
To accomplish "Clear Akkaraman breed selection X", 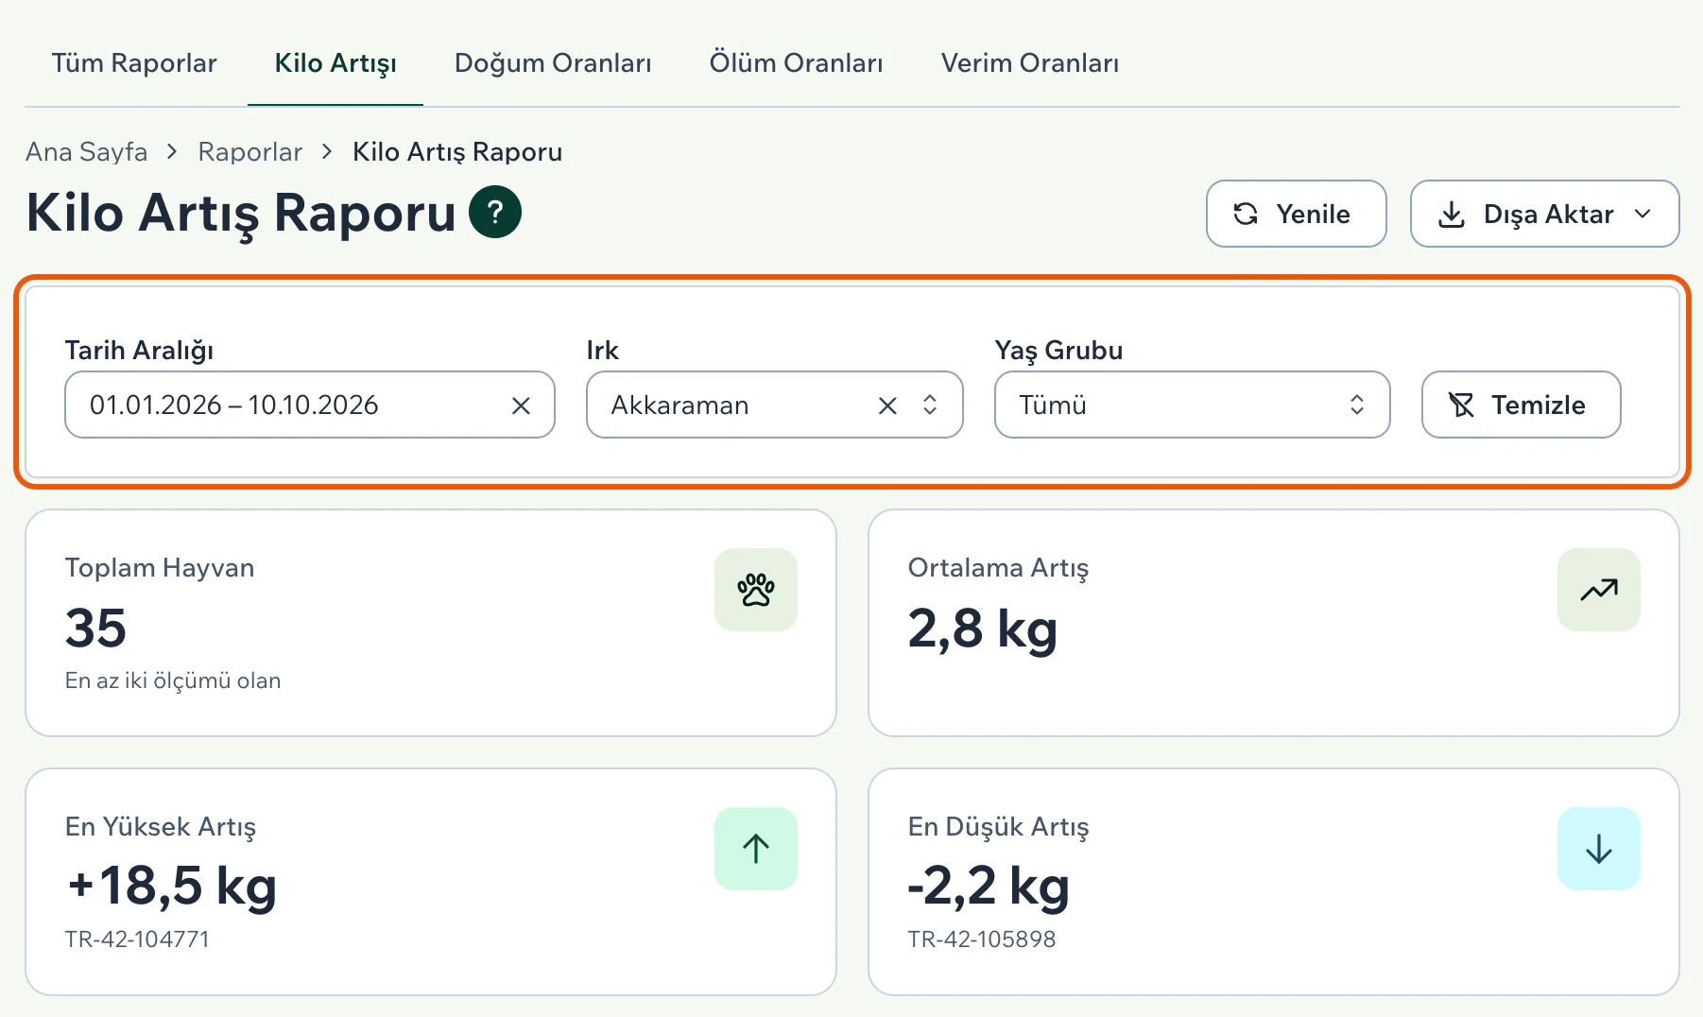I will click(887, 405).
